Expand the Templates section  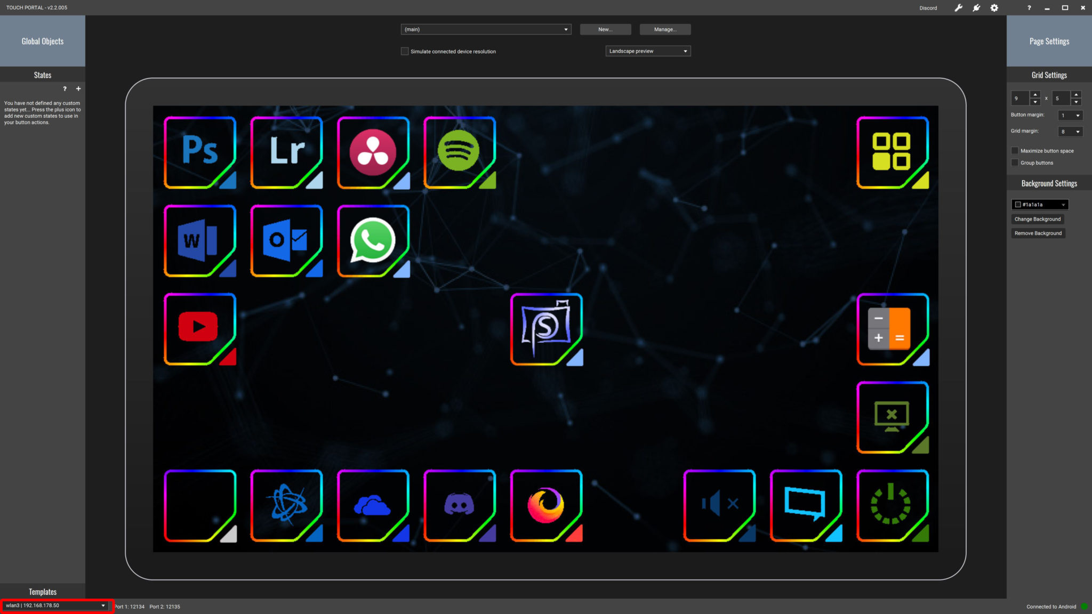43,592
